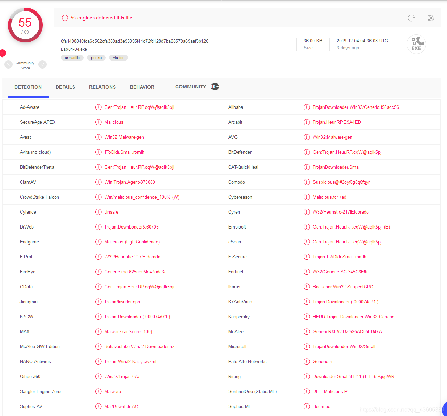Open the BEHAVIOR tab

tap(142, 87)
